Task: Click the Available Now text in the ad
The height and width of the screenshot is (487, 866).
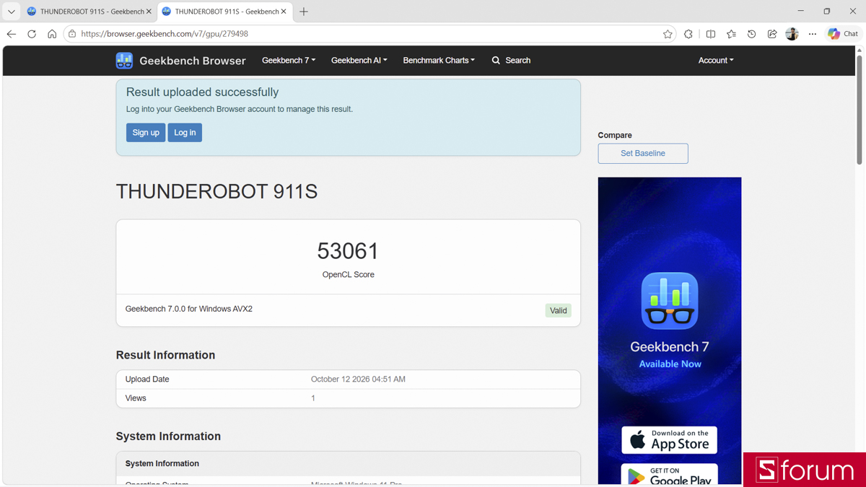Action: coord(670,364)
